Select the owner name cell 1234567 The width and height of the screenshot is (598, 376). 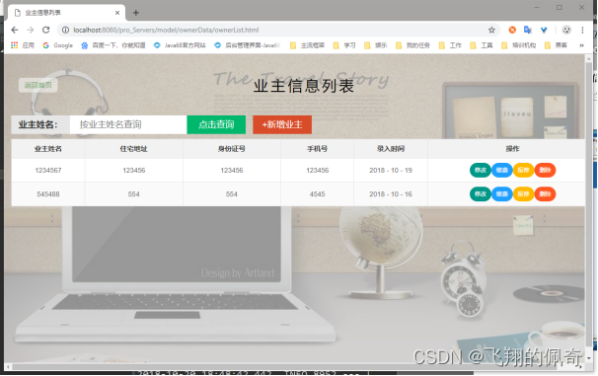click(48, 171)
